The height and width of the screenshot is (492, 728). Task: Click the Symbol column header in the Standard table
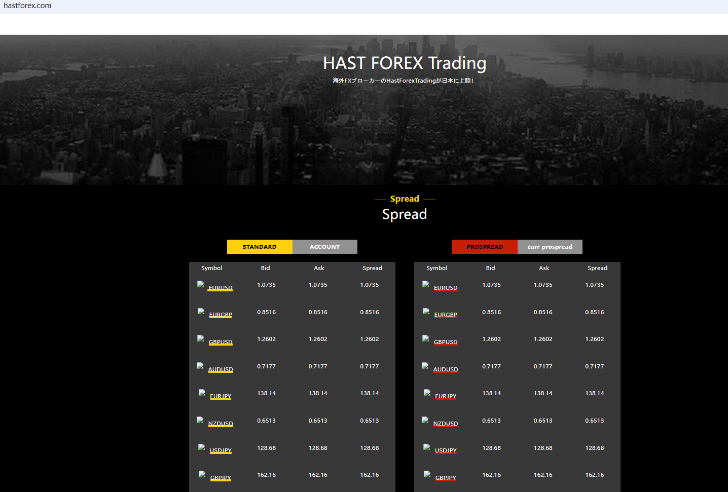(212, 268)
